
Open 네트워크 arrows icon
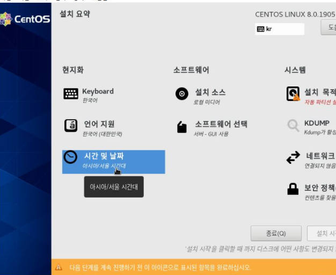click(293, 157)
